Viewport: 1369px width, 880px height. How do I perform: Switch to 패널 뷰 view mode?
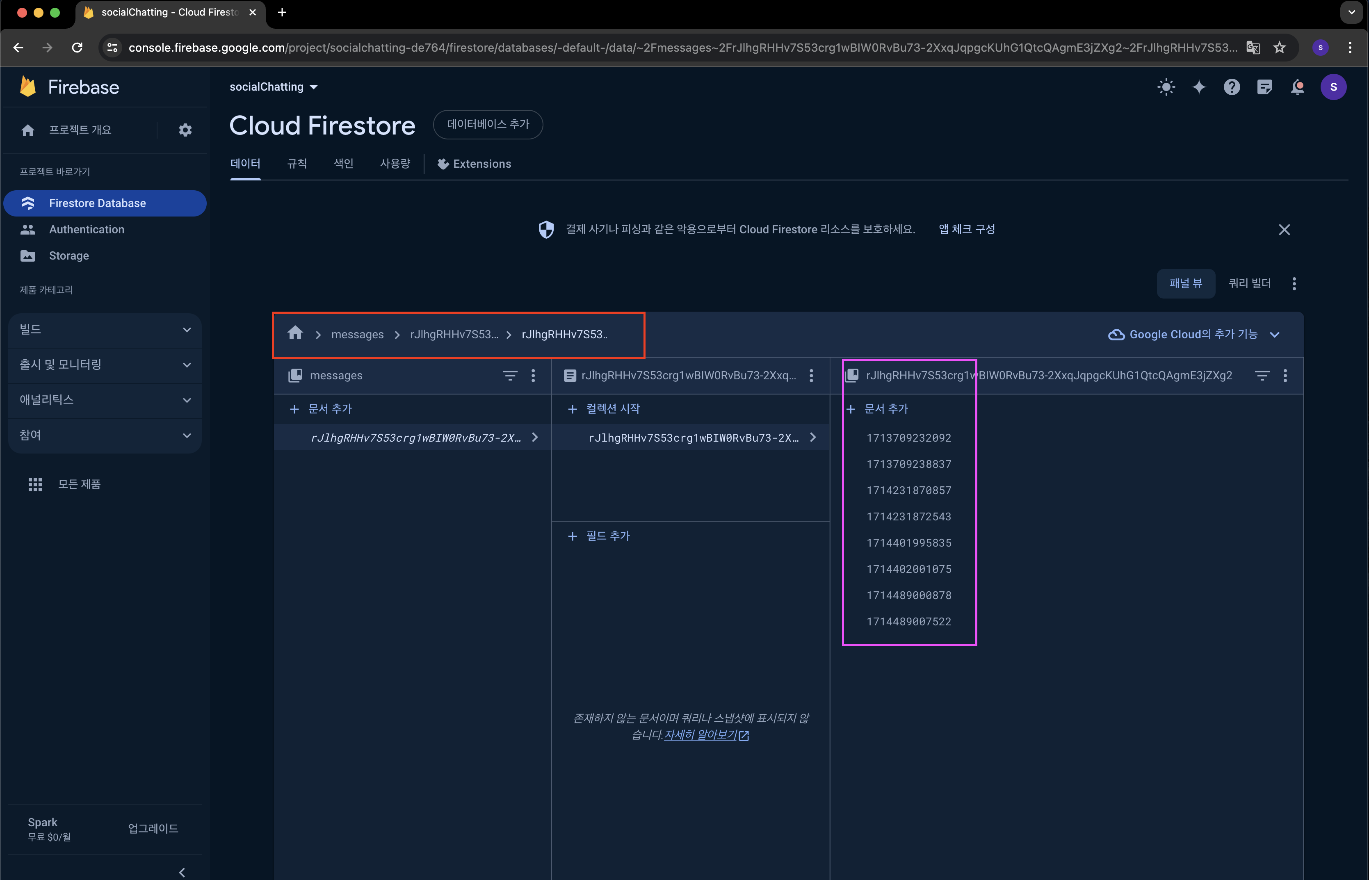tap(1186, 283)
